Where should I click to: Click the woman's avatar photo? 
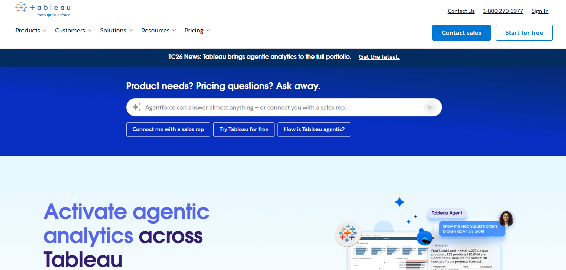click(506, 219)
